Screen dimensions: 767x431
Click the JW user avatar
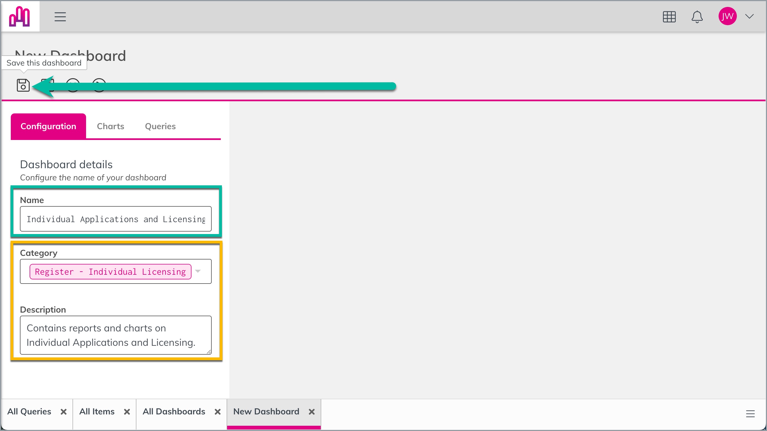click(727, 16)
